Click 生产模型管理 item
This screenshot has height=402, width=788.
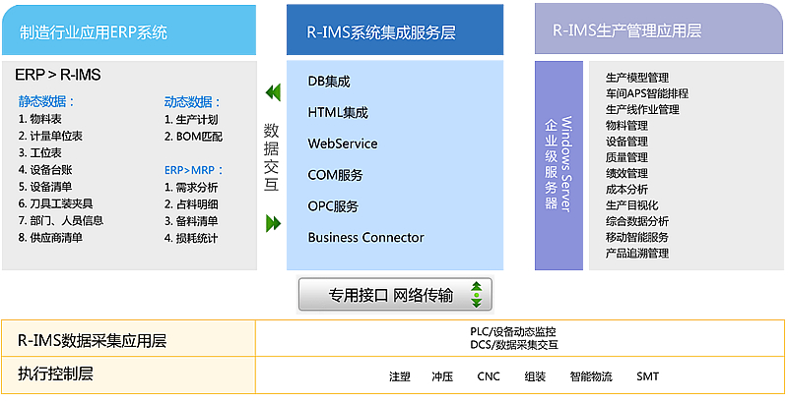tap(637, 78)
